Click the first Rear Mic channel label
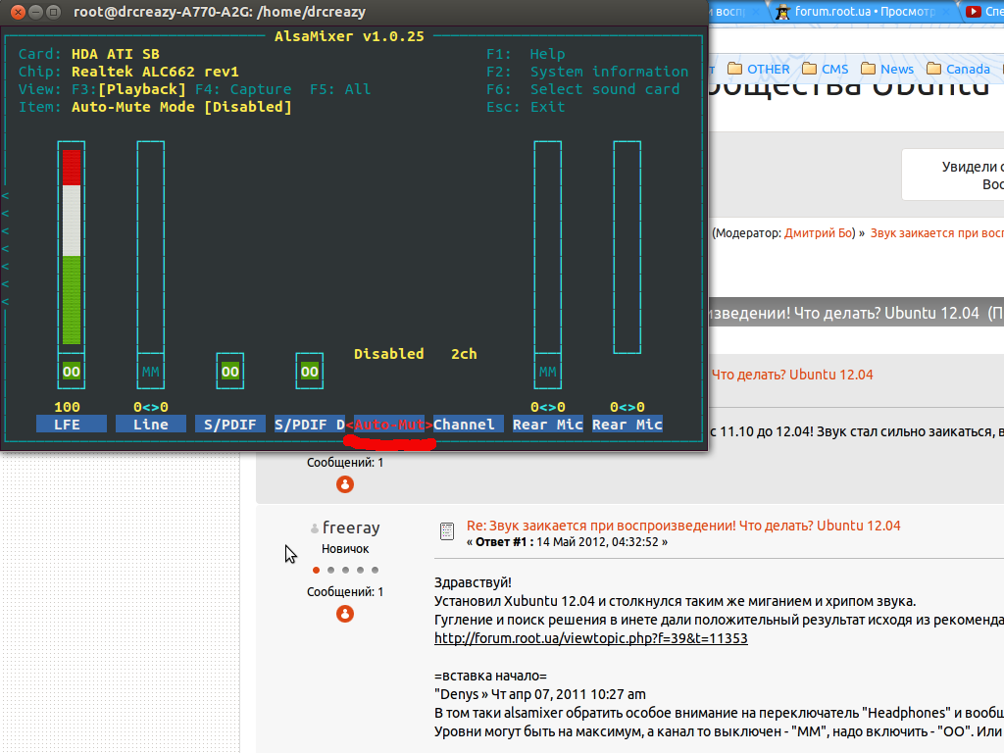 pyautogui.click(x=548, y=425)
